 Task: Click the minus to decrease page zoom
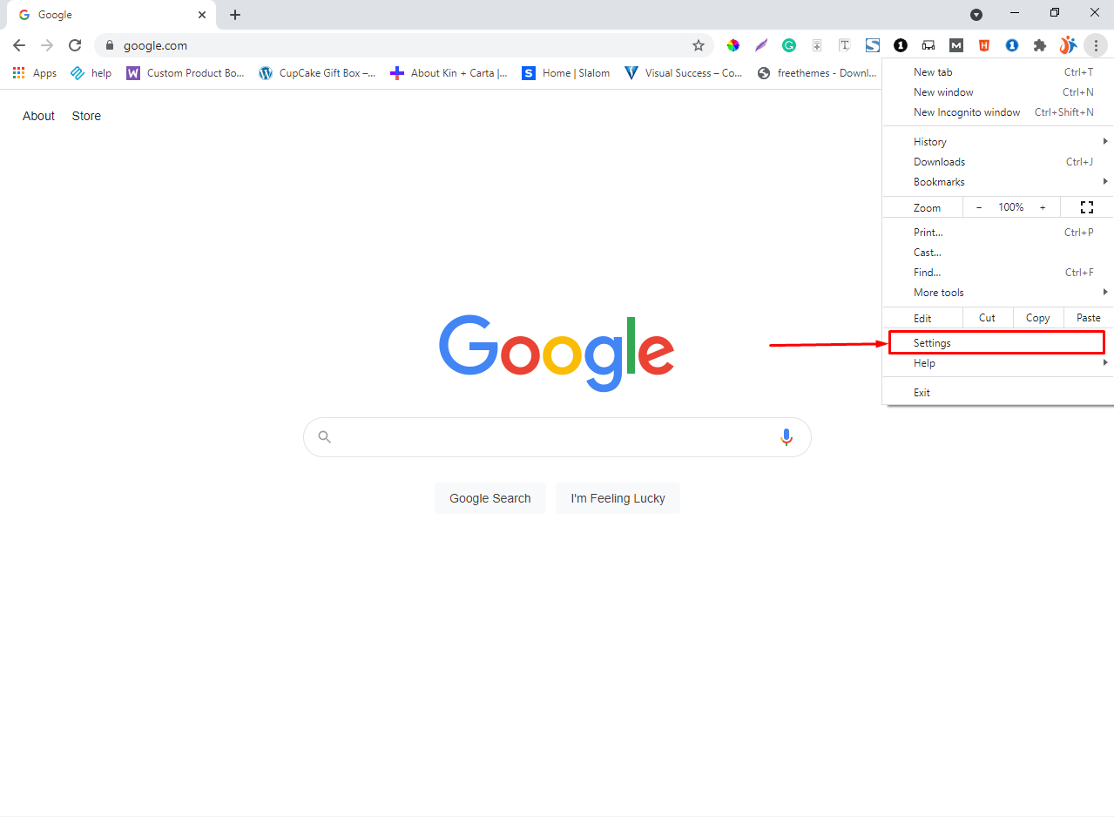pyautogui.click(x=978, y=207)
